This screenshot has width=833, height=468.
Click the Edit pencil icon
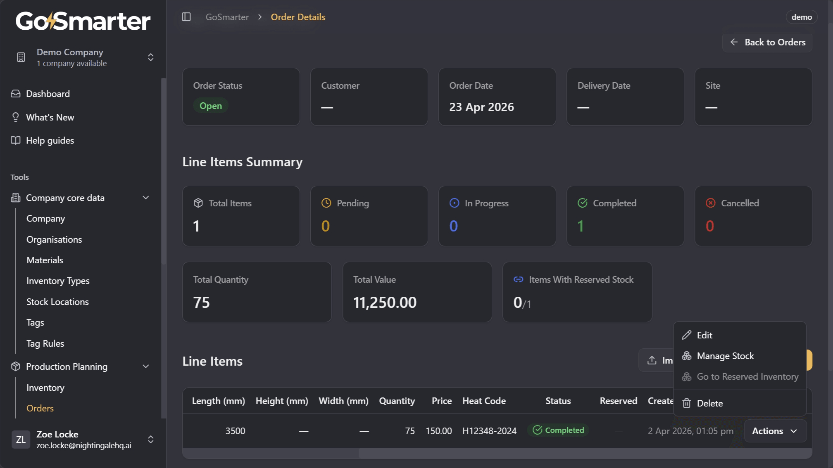pos(687,335)
